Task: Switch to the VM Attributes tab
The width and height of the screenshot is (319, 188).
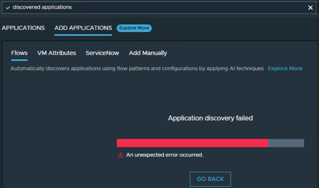Action: pos(57,53)
